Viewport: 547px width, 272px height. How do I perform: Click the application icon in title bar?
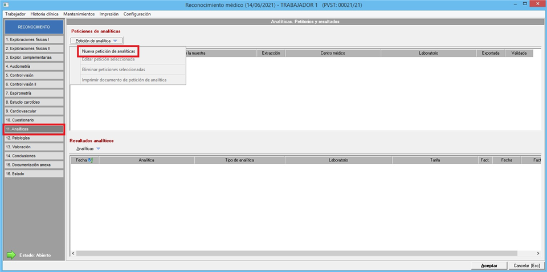pos(6,5)
